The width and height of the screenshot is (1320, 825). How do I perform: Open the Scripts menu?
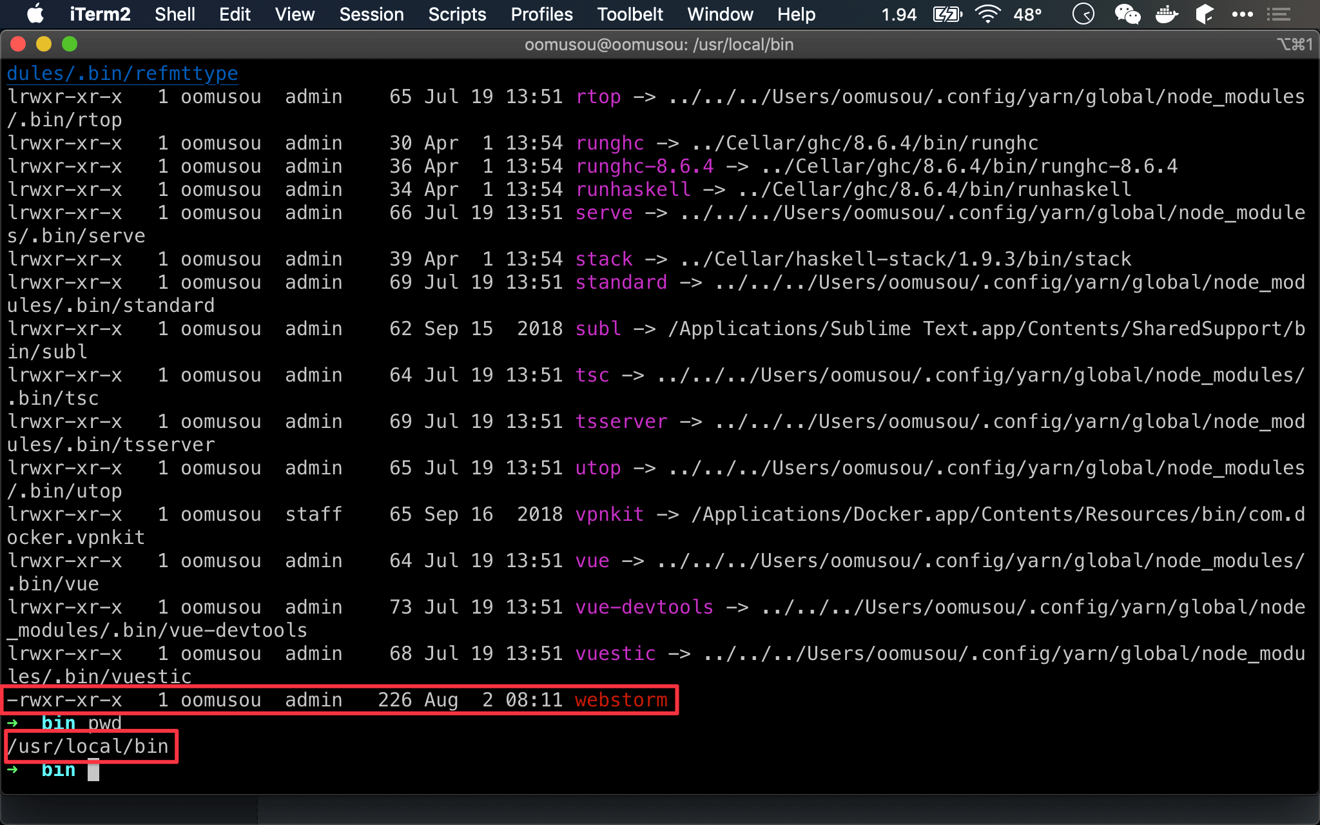pos(457,14)
